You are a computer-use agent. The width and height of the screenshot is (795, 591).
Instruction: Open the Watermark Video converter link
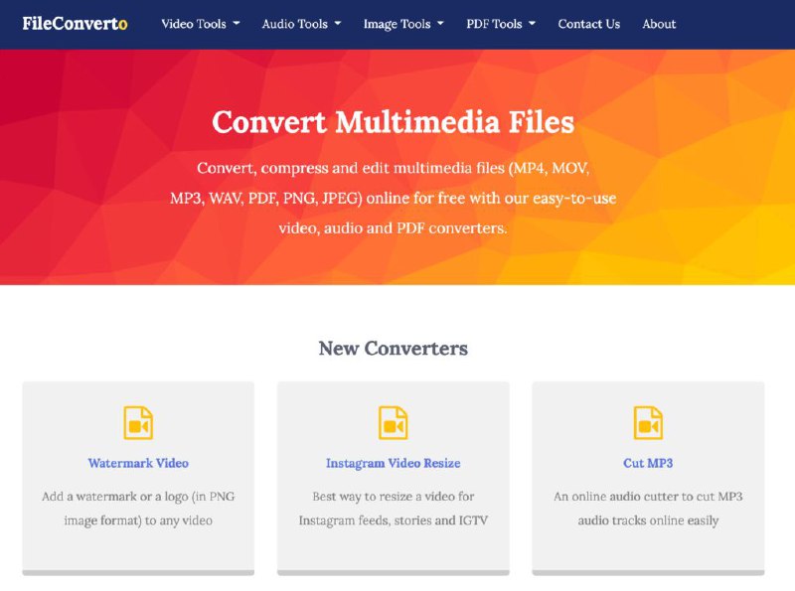[138, 463]
